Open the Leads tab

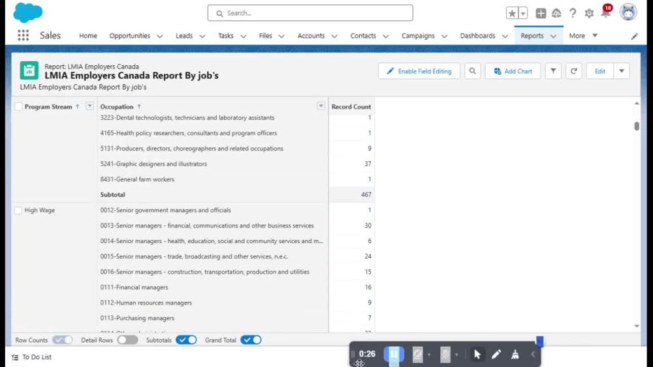pos(184,36)
